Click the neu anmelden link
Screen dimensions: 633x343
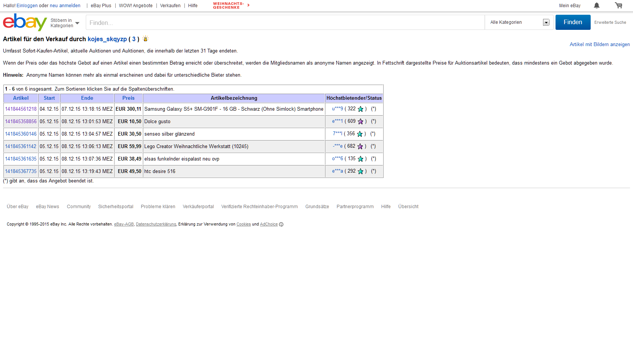pos(65,6)
